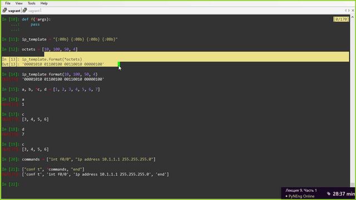The image size is (356, 200).
Task: Open the View menu
Action: click(19, 3)
